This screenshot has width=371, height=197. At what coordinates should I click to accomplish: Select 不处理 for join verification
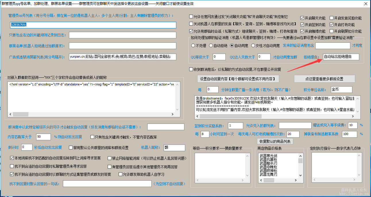click(193, 45)
